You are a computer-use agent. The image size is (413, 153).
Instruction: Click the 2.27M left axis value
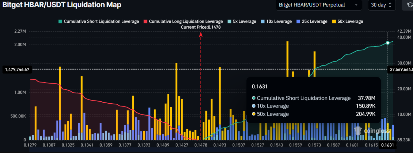click(x=20, y=31)
